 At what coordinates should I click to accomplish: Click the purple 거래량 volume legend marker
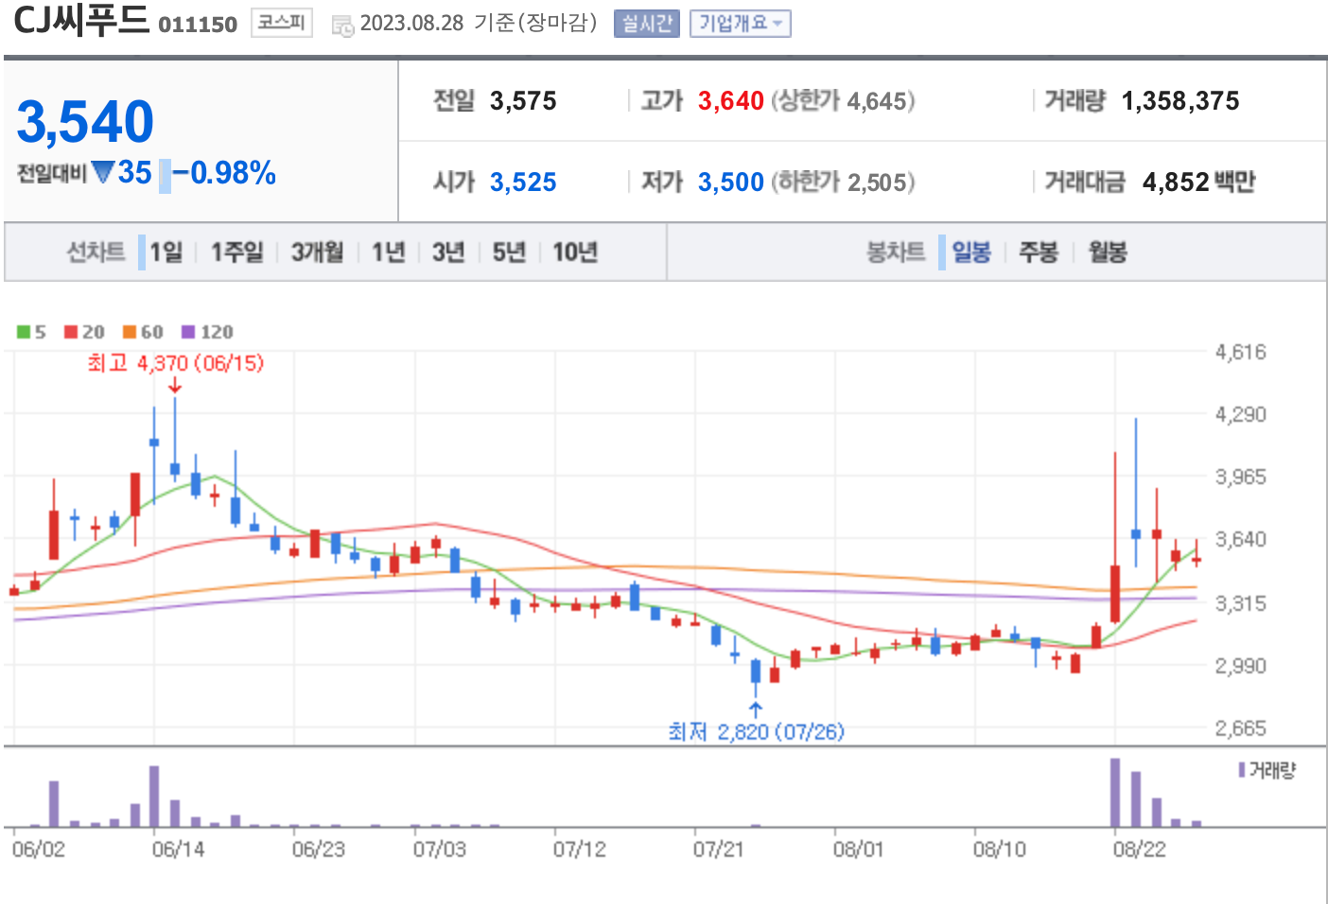tap(1242, 770)
